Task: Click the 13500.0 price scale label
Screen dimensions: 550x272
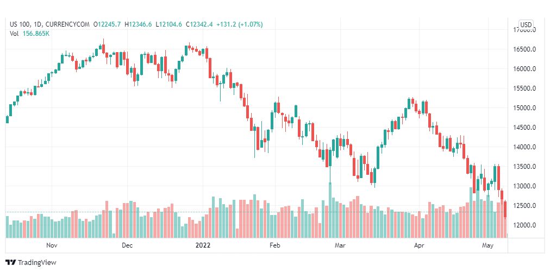Action: pos(524,167)
